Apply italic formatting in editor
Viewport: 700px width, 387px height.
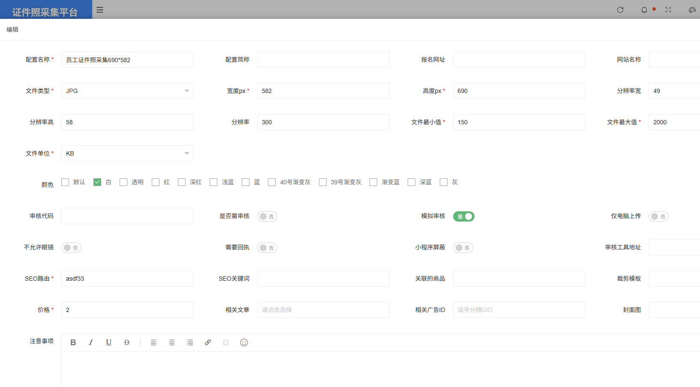pos(91,342)
